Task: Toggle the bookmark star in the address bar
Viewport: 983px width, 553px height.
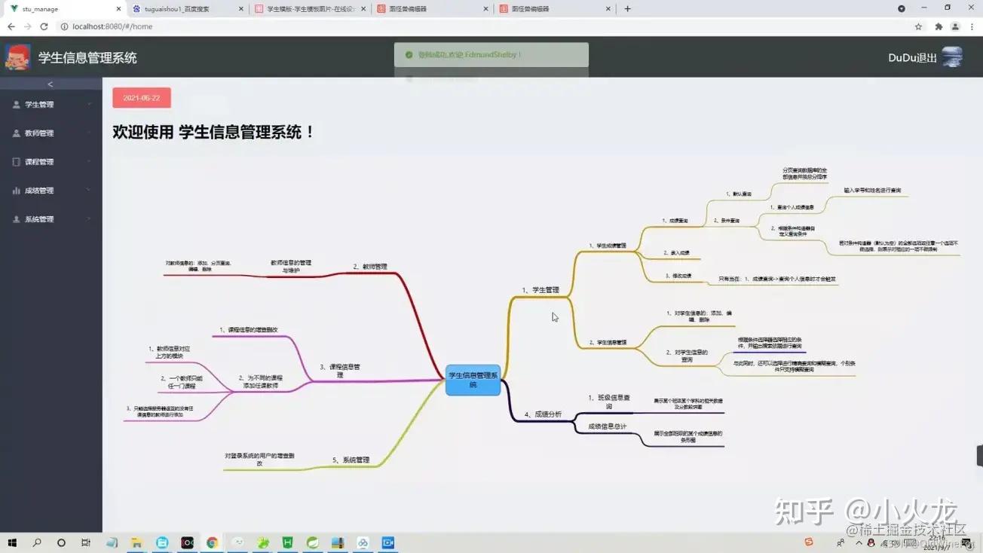Action: point(918,26)
